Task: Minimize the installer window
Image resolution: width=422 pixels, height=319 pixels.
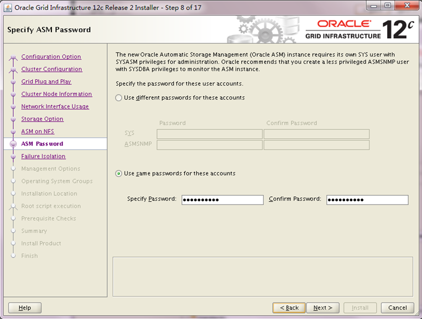Action: click(373, 6)
